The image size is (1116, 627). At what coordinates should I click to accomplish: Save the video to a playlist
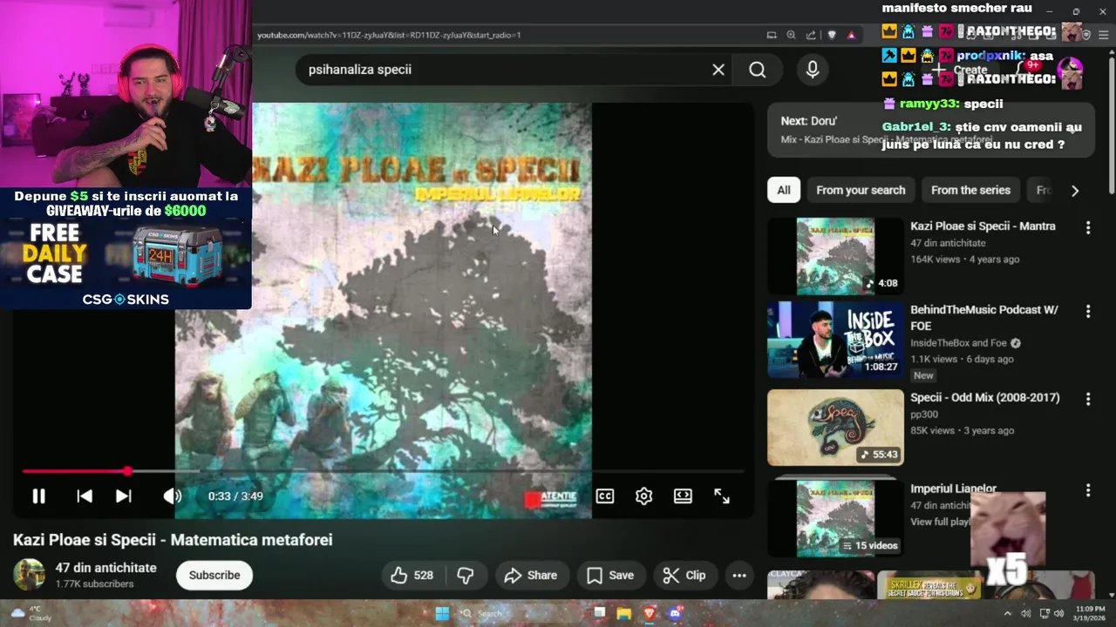(x=610, y=576)
